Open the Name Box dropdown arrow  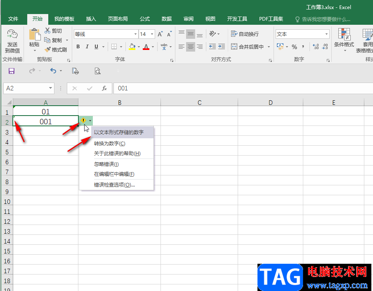(x=50, y=88)
